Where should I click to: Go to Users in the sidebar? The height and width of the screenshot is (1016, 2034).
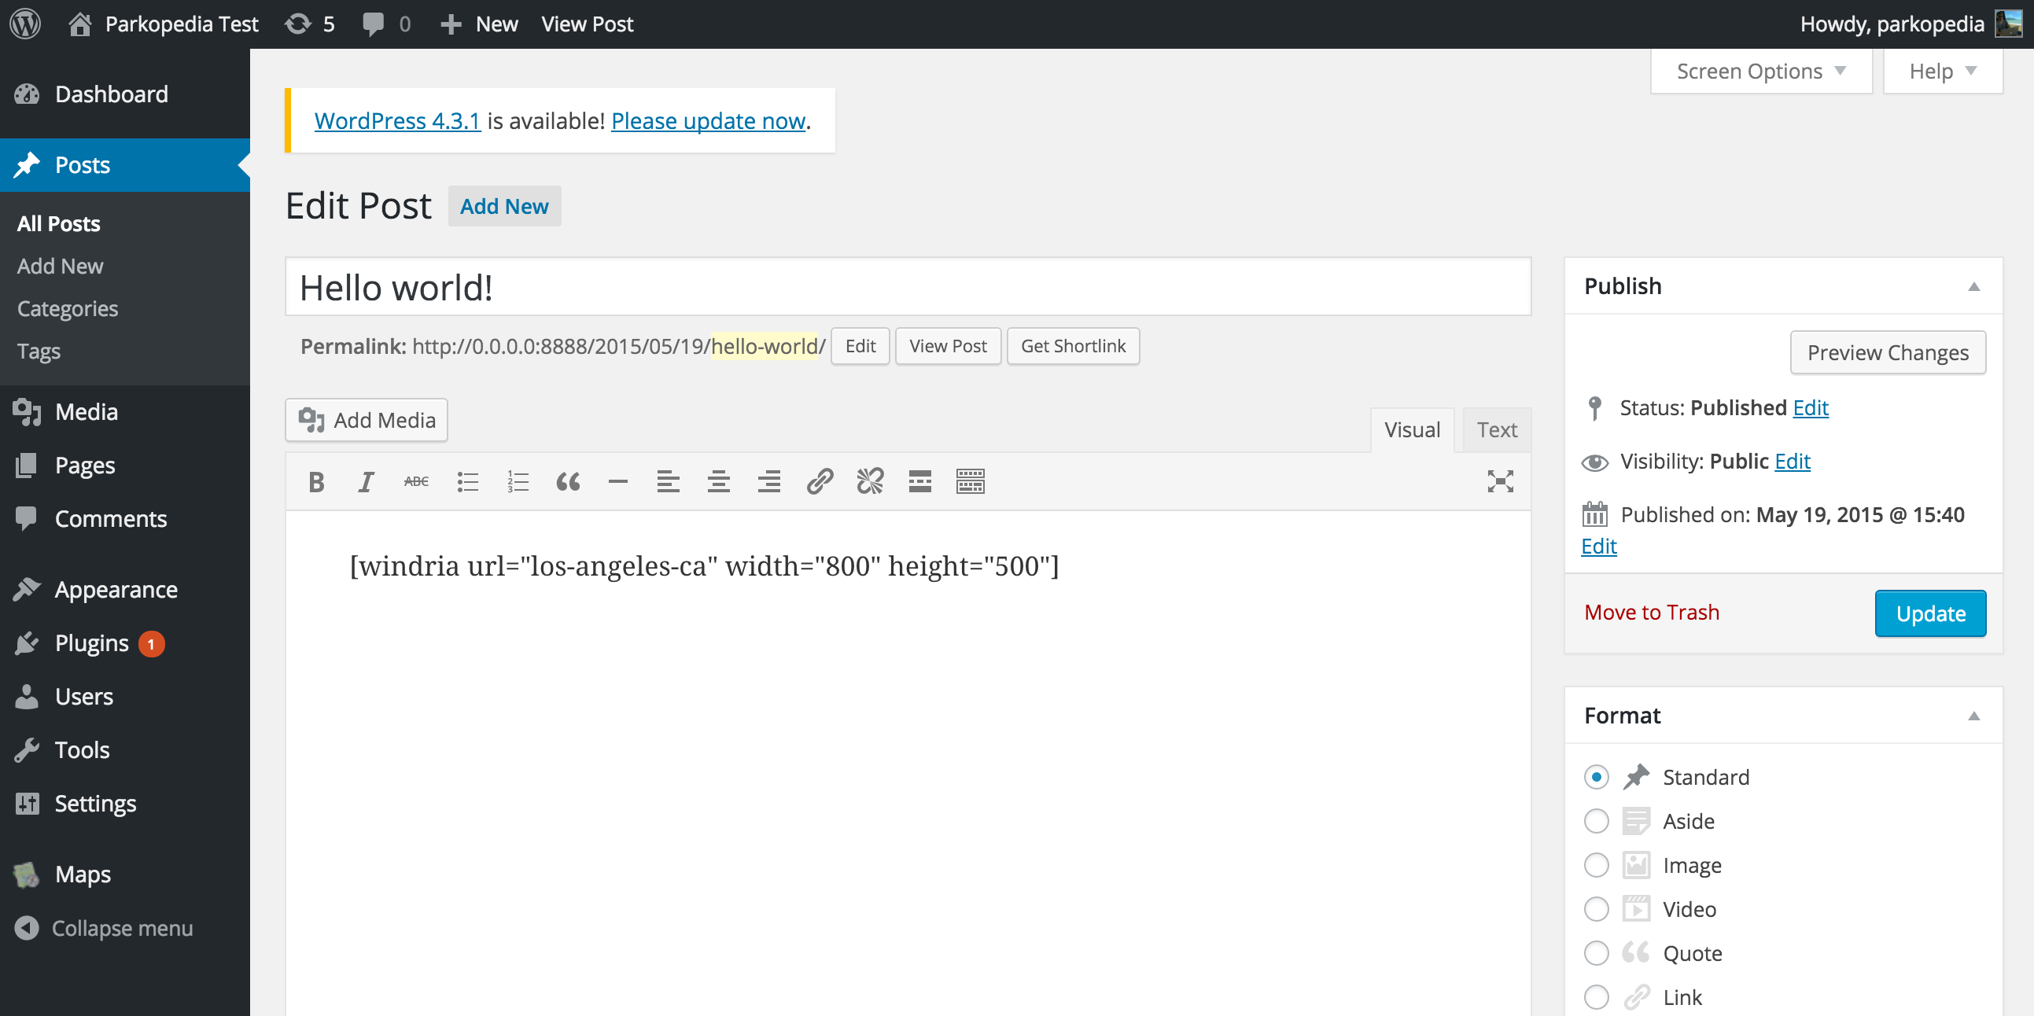tap(125, 696)
